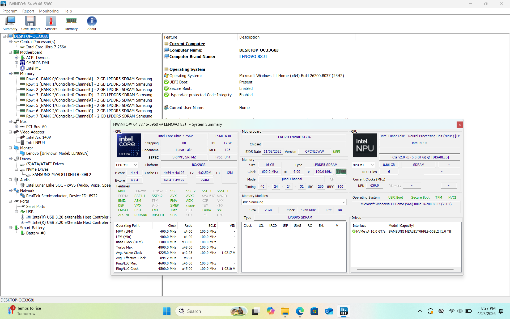
Task: Select the (S)ATA/ATAPI Drives tree item
Action: 45,164
